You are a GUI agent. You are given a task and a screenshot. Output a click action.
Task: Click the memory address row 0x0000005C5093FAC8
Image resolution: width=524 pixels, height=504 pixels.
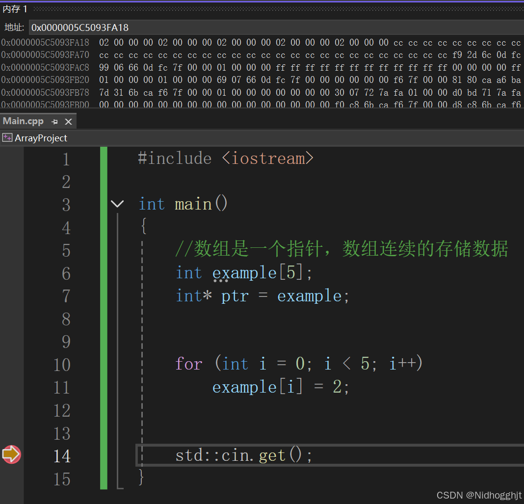45,68
